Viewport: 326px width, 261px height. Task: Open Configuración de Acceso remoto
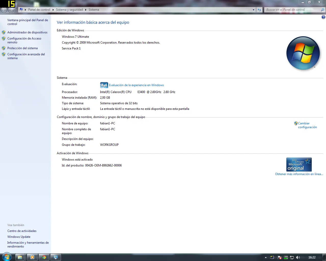click(24, 40)
